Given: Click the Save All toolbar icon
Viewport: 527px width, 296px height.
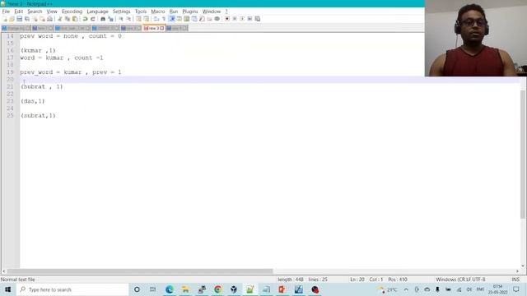Looking at the screenshot, I should pos(27,19).
